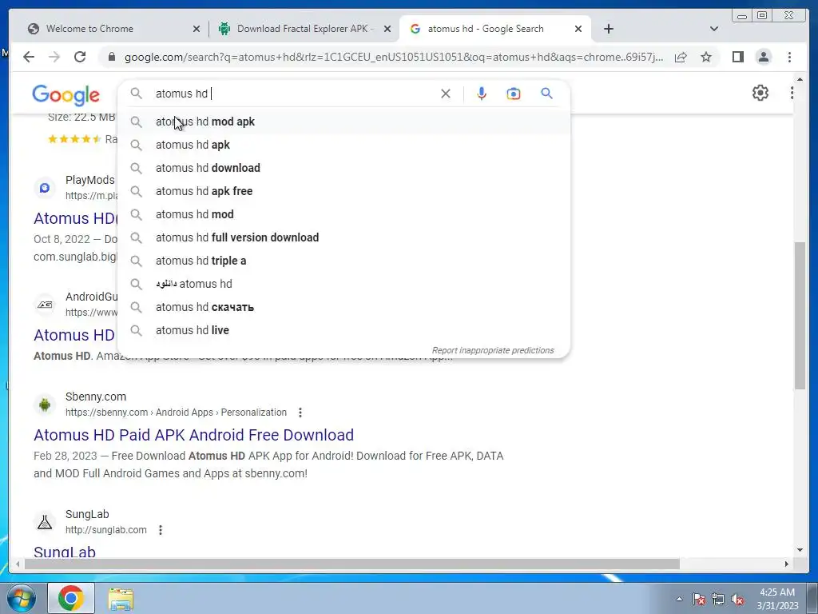Click the Sbenny.com android favicon
Screen dimensions: 818x614
45,404
